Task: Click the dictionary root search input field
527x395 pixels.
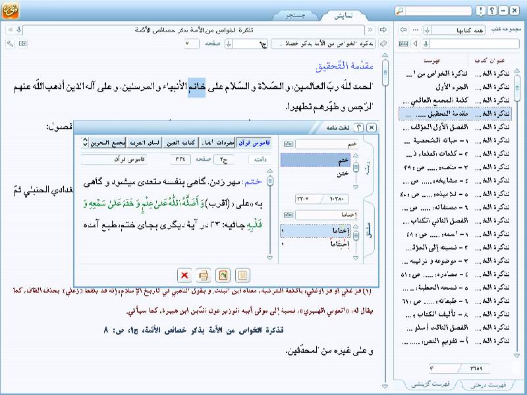Action: click(327, 144)
